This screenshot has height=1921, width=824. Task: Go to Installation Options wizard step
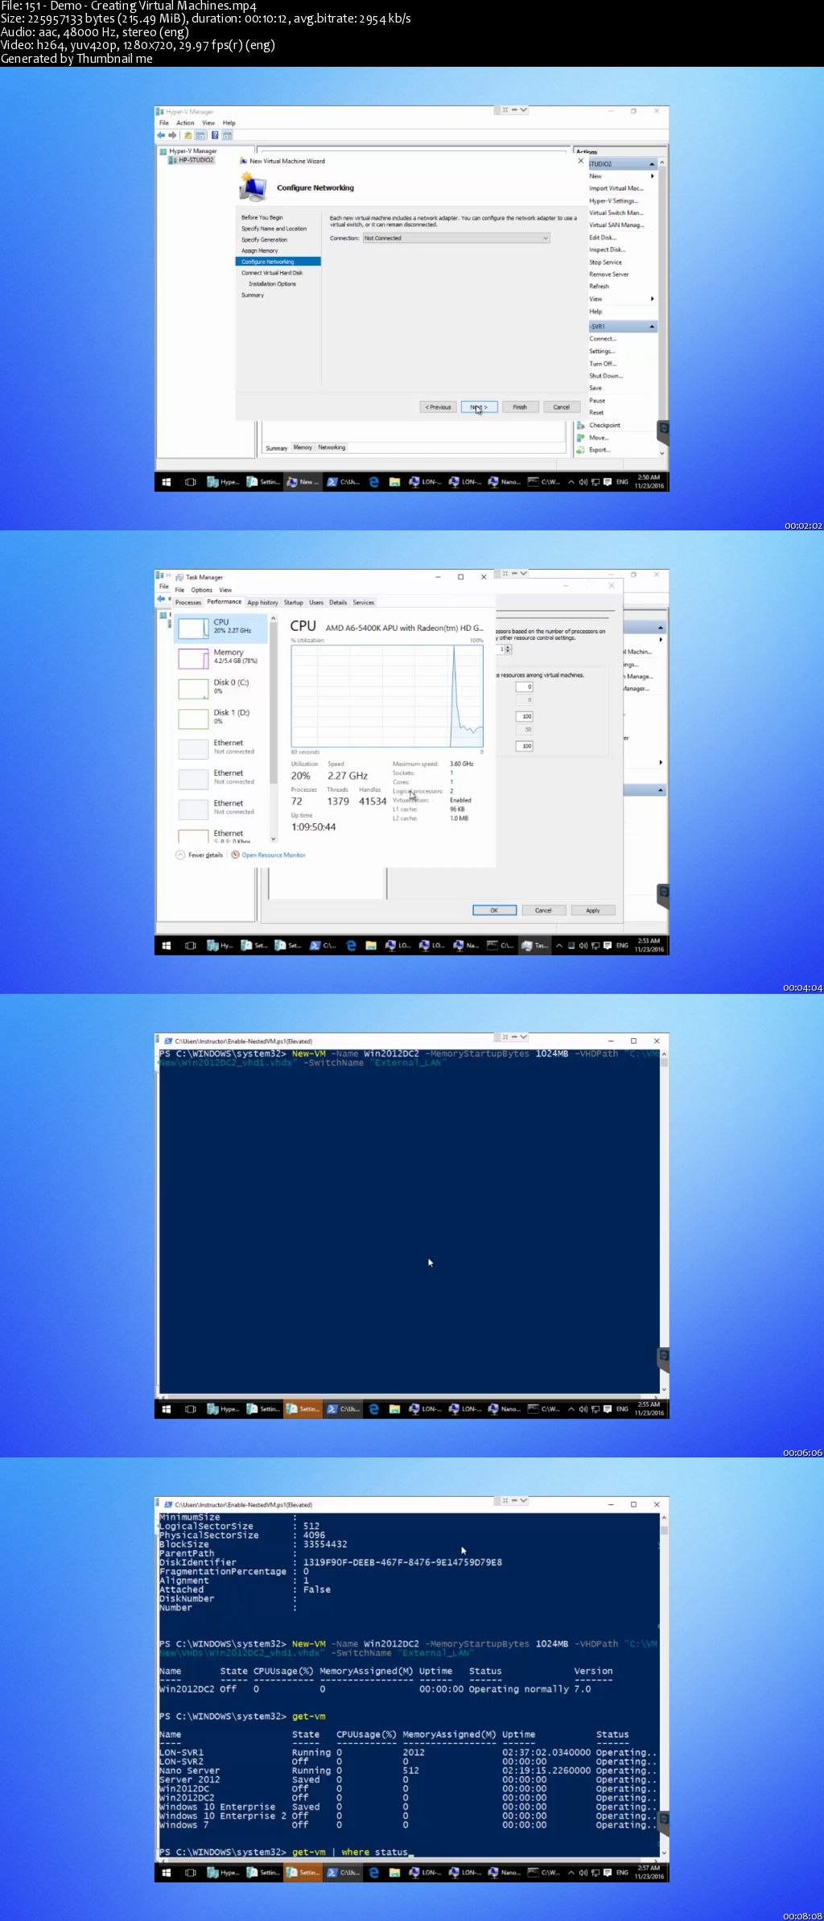[x=272, y=284]
